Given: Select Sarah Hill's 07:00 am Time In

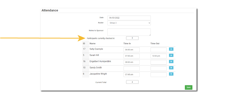Looking at the screenshot, I should (132, 56).
